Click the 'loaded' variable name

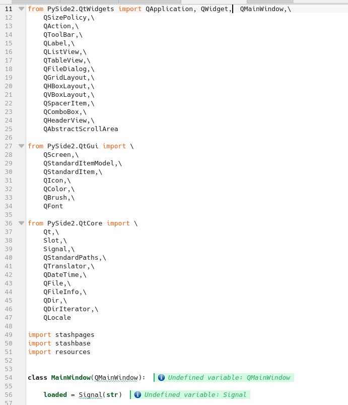coord(55,395)
